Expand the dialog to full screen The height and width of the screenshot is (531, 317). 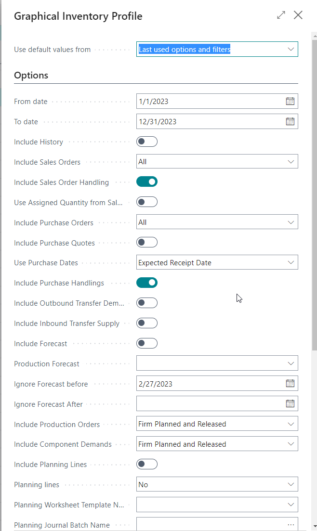[x=281, y=15]
